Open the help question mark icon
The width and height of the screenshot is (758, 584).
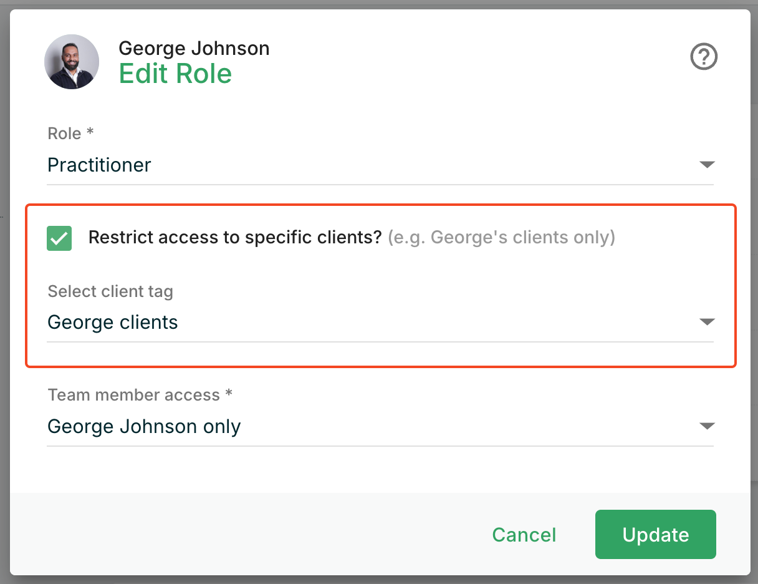pos(704,57)
